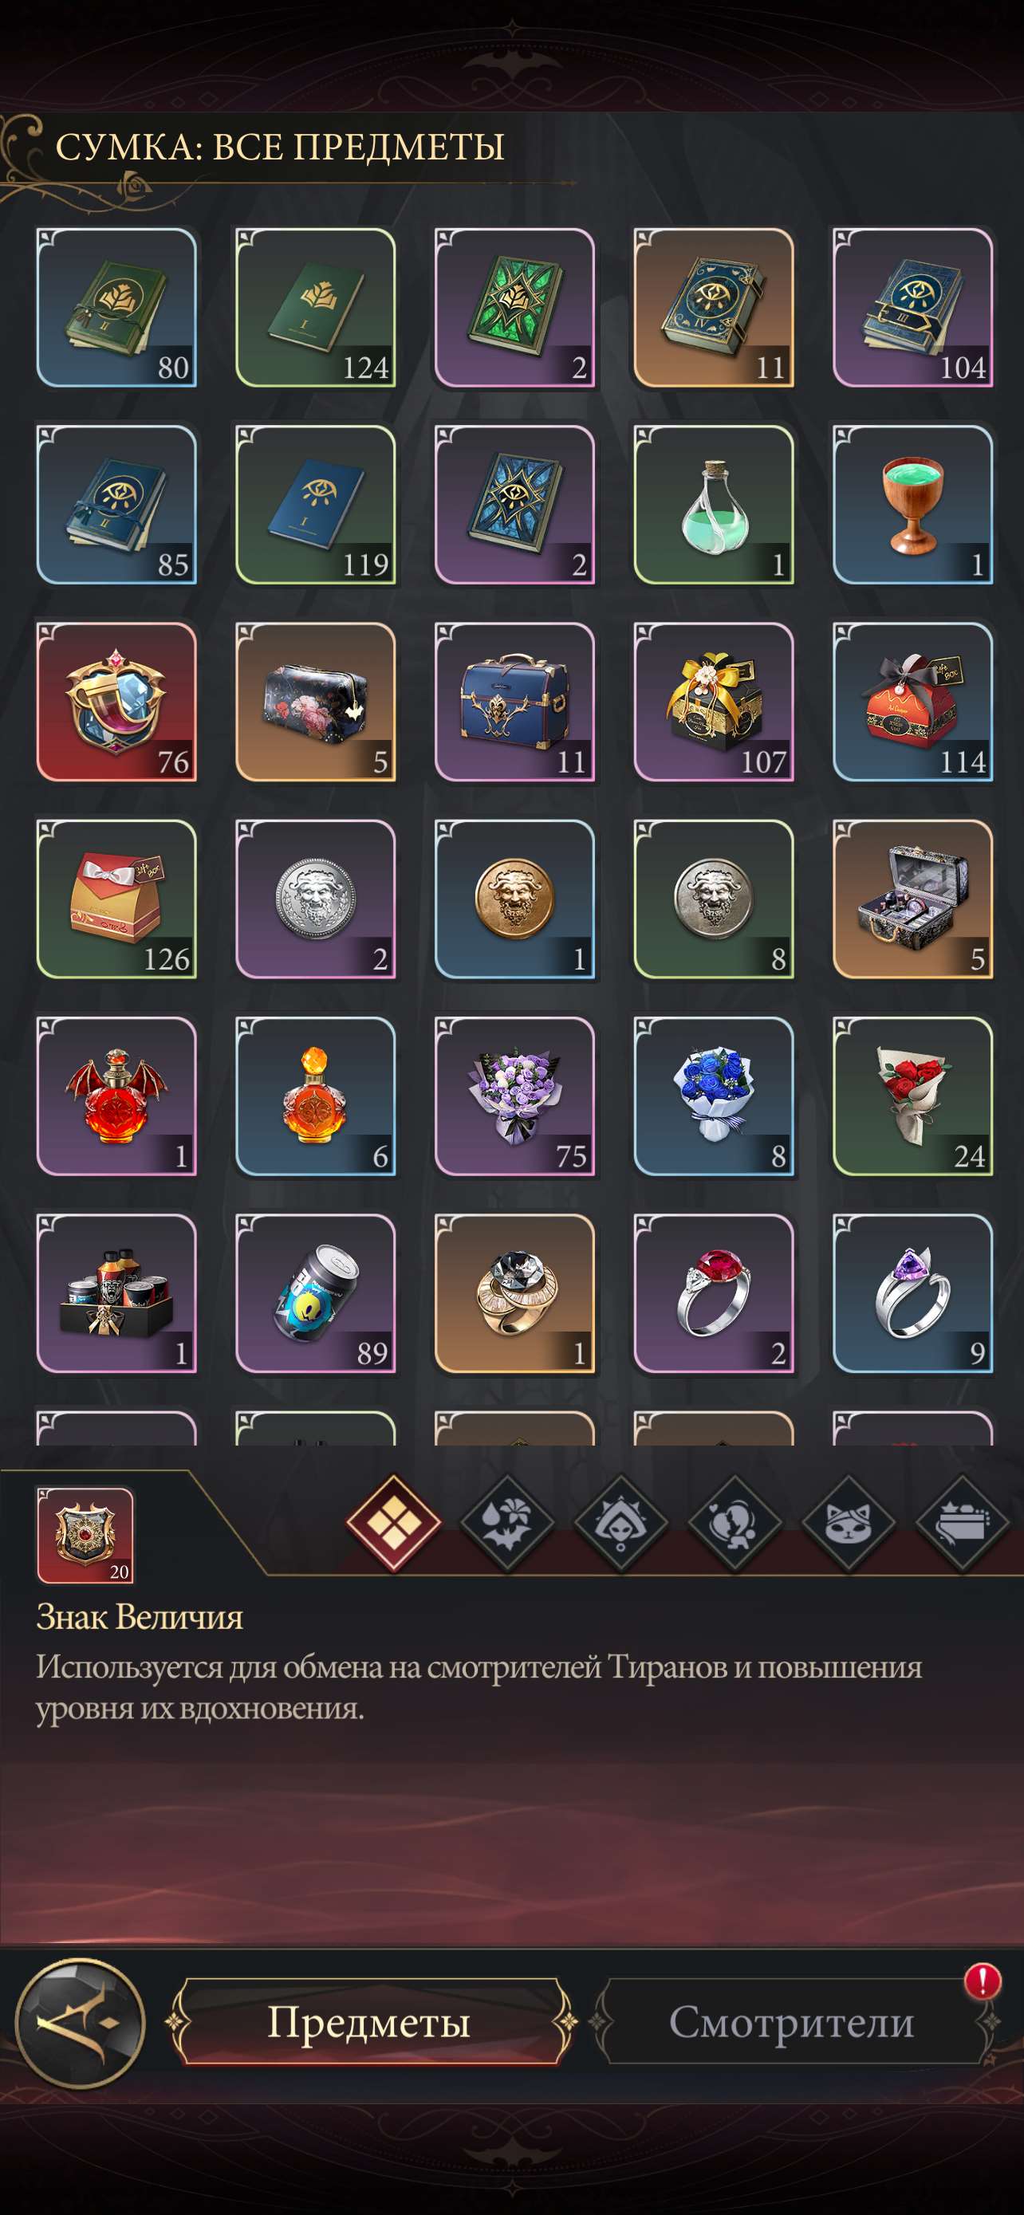
Task: Select the bronze face coin item
Action: (x=514, y=899)
